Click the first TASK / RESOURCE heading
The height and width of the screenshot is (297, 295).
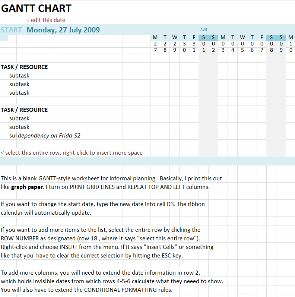point(24,67)
